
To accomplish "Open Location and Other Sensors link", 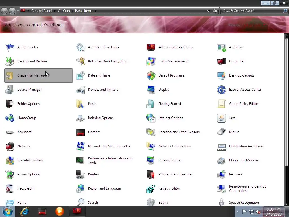I will [179, 132].
